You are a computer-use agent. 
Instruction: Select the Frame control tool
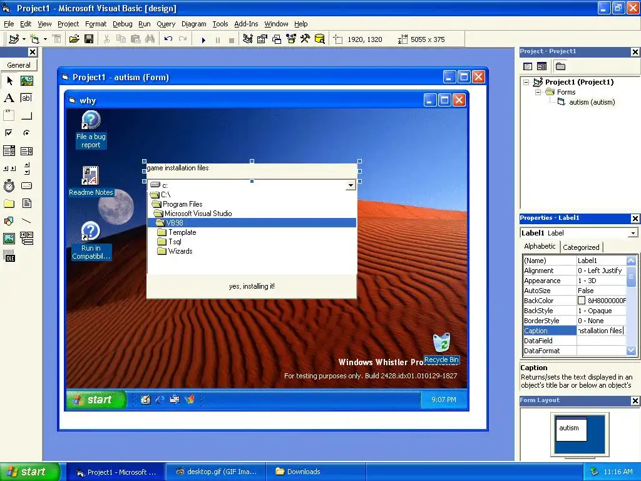[x=9, y=115]
